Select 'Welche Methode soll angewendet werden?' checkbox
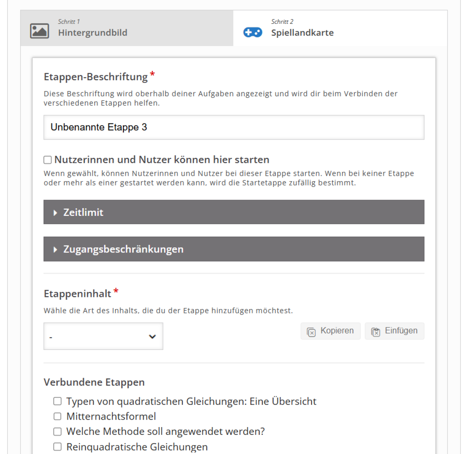Image resolution: width=468 pixels, height=454 pixels. click(57, 432)
